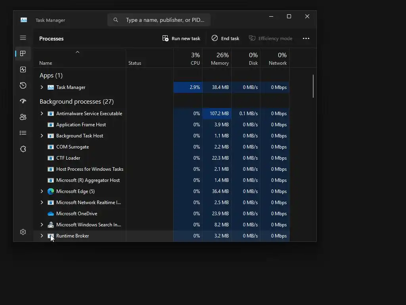This screenshot has width=406, height=305.
Task: Select the Processes sidebar icon
Action: coord(23,54)
